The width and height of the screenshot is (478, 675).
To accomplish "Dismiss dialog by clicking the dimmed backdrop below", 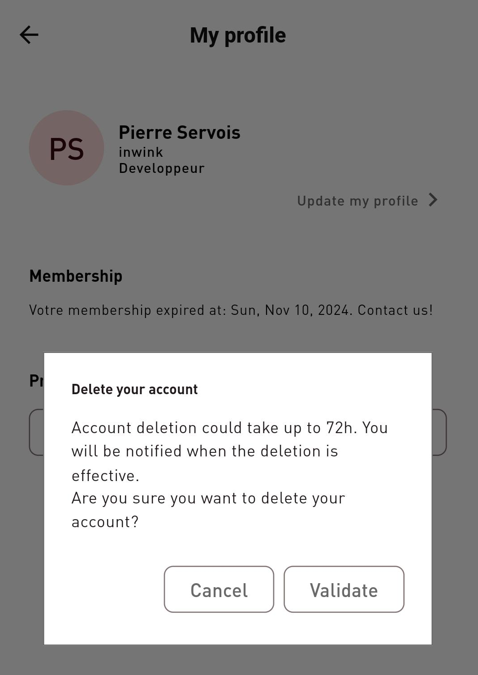I will 237,661.
